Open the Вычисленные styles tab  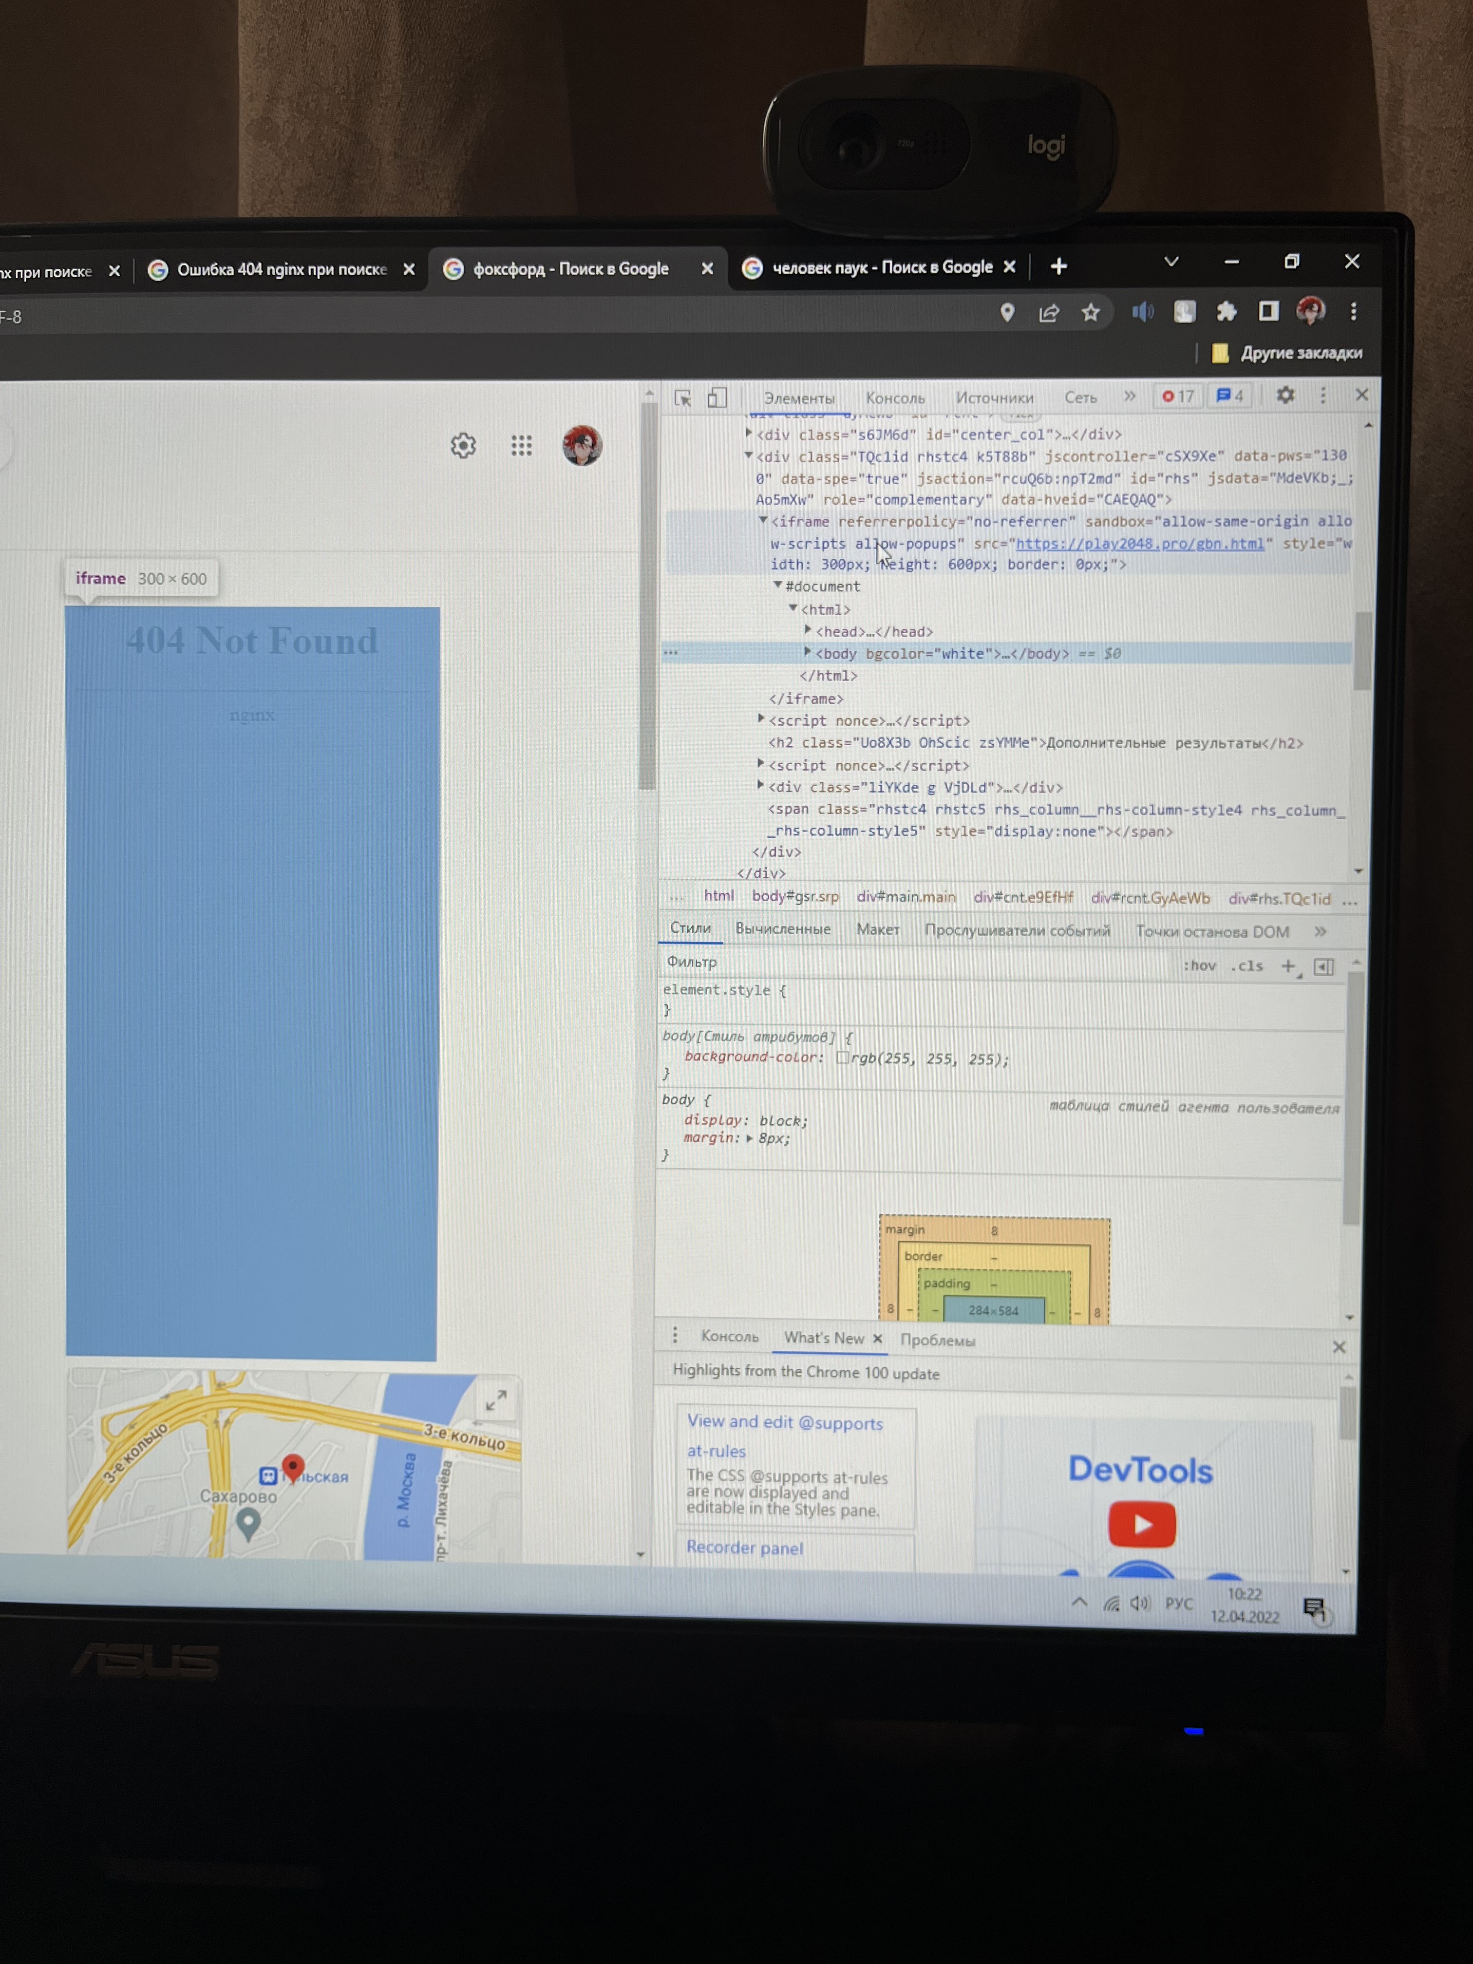[782, 929]
